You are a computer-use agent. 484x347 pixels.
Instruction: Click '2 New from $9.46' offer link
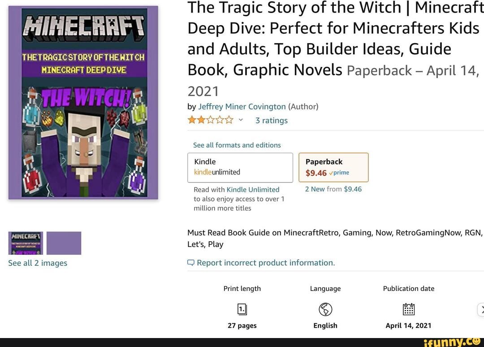tap(333, 189)
